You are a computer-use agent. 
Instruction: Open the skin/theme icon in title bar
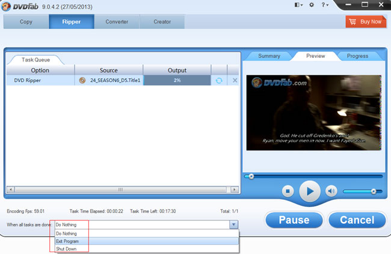pyautogui.click(x=298, y=5)
